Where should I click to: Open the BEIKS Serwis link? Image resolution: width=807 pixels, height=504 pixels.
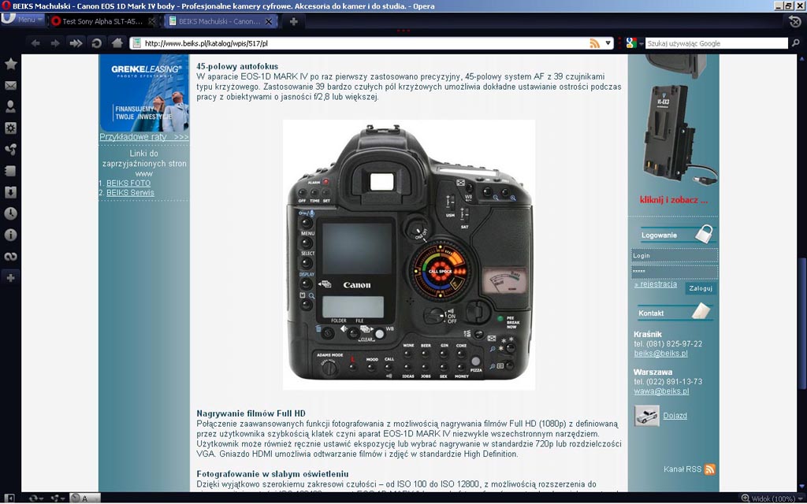click(x=130, y=193)
